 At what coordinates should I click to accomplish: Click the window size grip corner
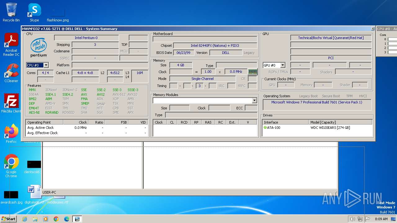pyautogui.click(x=335, y=193)
